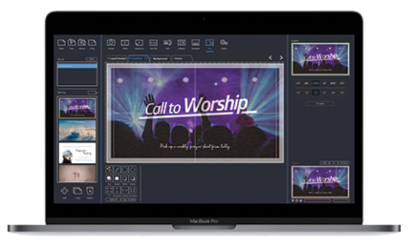Select the ellipse shape tool
Viewport: 410px width, 247px height.
pos(133,170)
